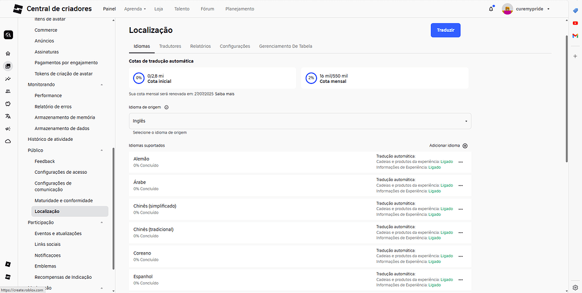
Task: Click the blue Traduzir button
Action: (446, 31)
